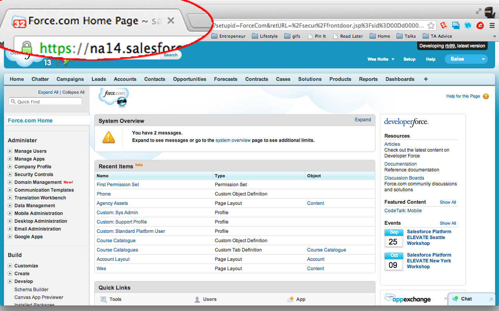Open the Account Layout recent item

pos(113,259)
